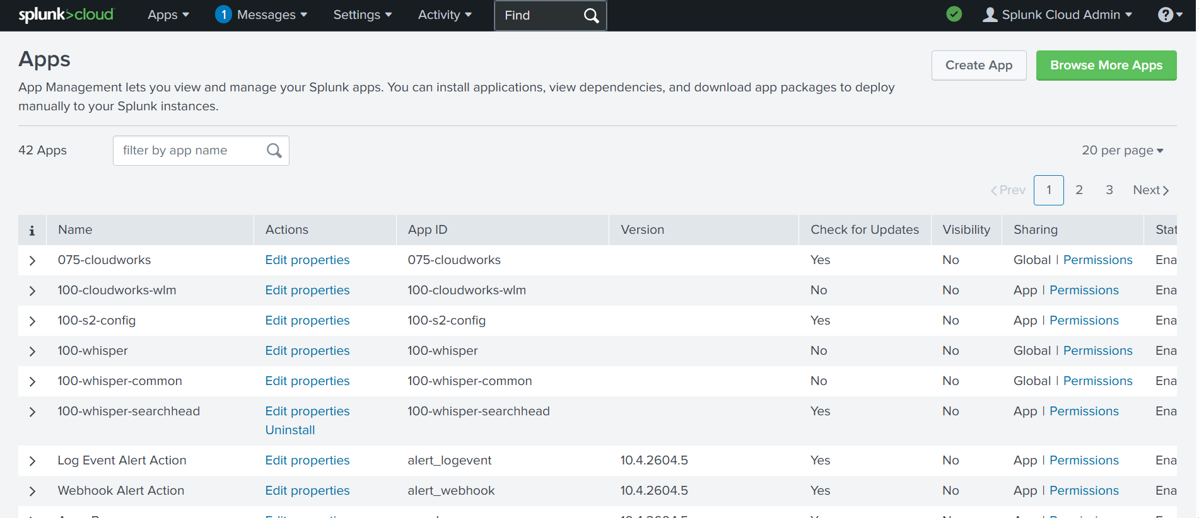The height and width of the screenshot is (518, 1199).
Task: Open Permissions for Log Event Alert Action
Action: [1084, 460]
